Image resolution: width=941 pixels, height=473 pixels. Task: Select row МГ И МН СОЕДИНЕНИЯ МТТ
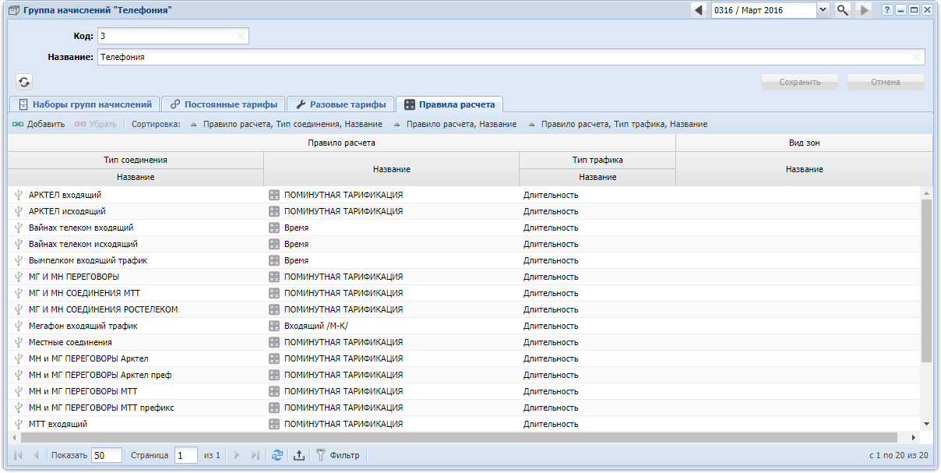[464, 293]
